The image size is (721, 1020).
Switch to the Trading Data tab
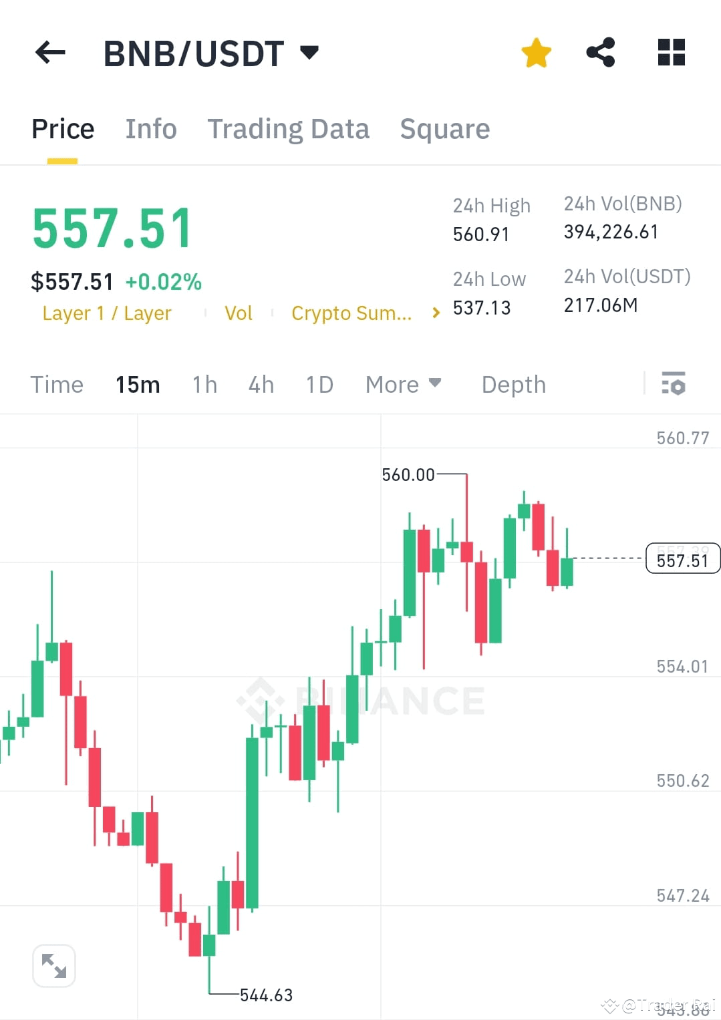tap(289, 128)
